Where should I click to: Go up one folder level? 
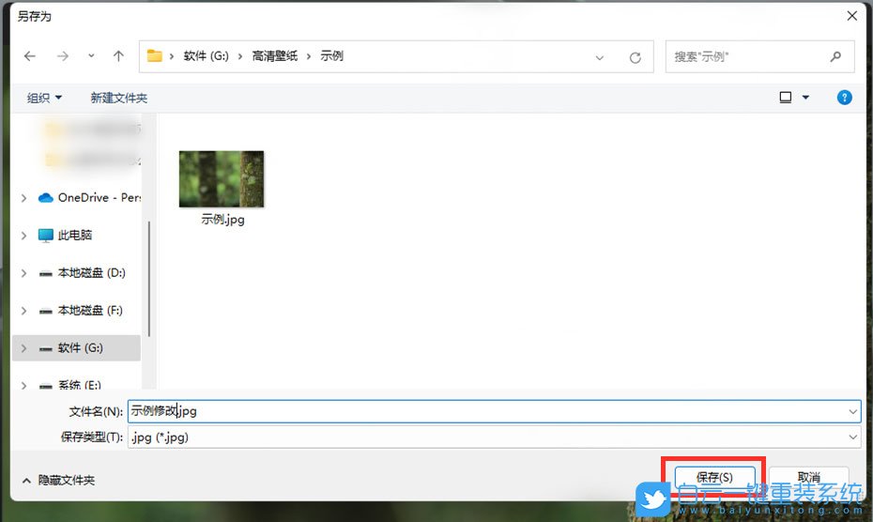[x=118, y=55]
